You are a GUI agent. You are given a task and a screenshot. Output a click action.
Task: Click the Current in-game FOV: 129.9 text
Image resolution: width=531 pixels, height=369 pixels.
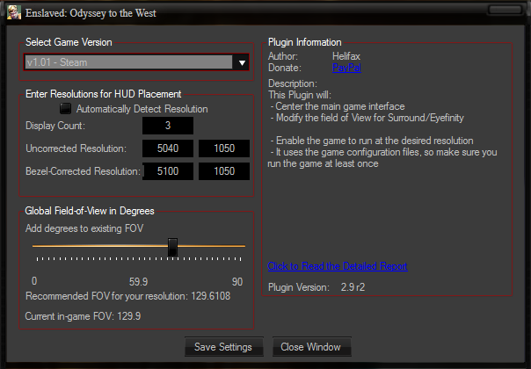(x=83, y=316)
